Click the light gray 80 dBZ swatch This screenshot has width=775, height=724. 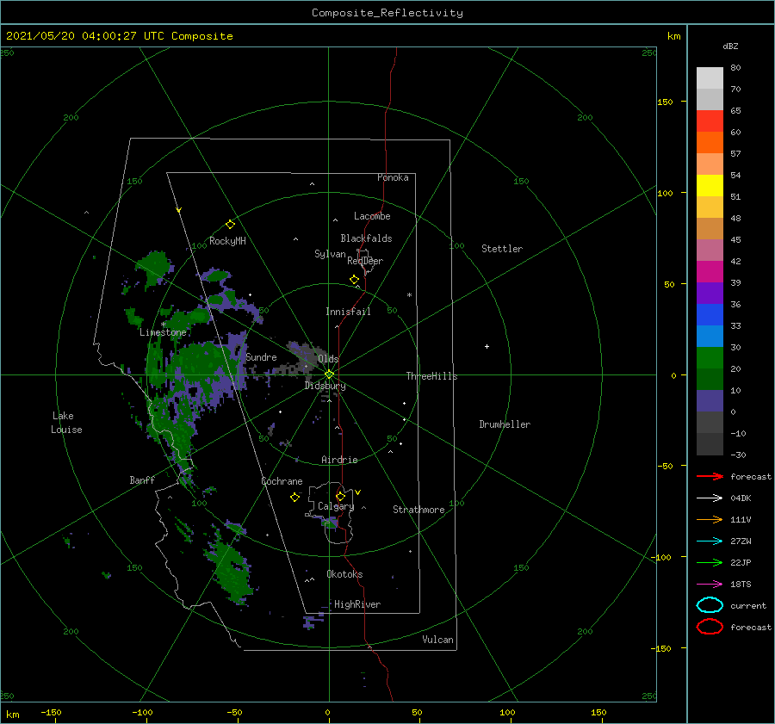(710, 77)
